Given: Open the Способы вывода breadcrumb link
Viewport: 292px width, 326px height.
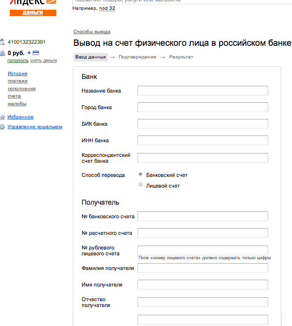Looking at the screenshot, I should [x=92, y=32].
